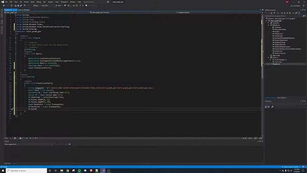Select the System.Windows.Forms reference
Viewport: 307px width, 173px height.
[283, 47]
